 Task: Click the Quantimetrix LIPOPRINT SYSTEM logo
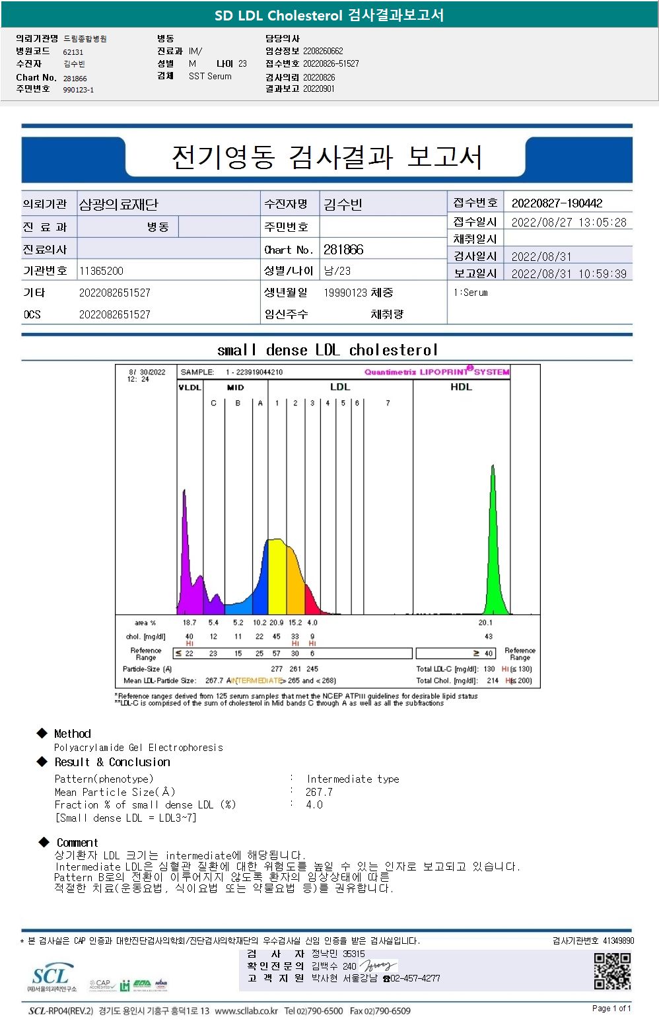pyautogui.click(x=436, y=371)
